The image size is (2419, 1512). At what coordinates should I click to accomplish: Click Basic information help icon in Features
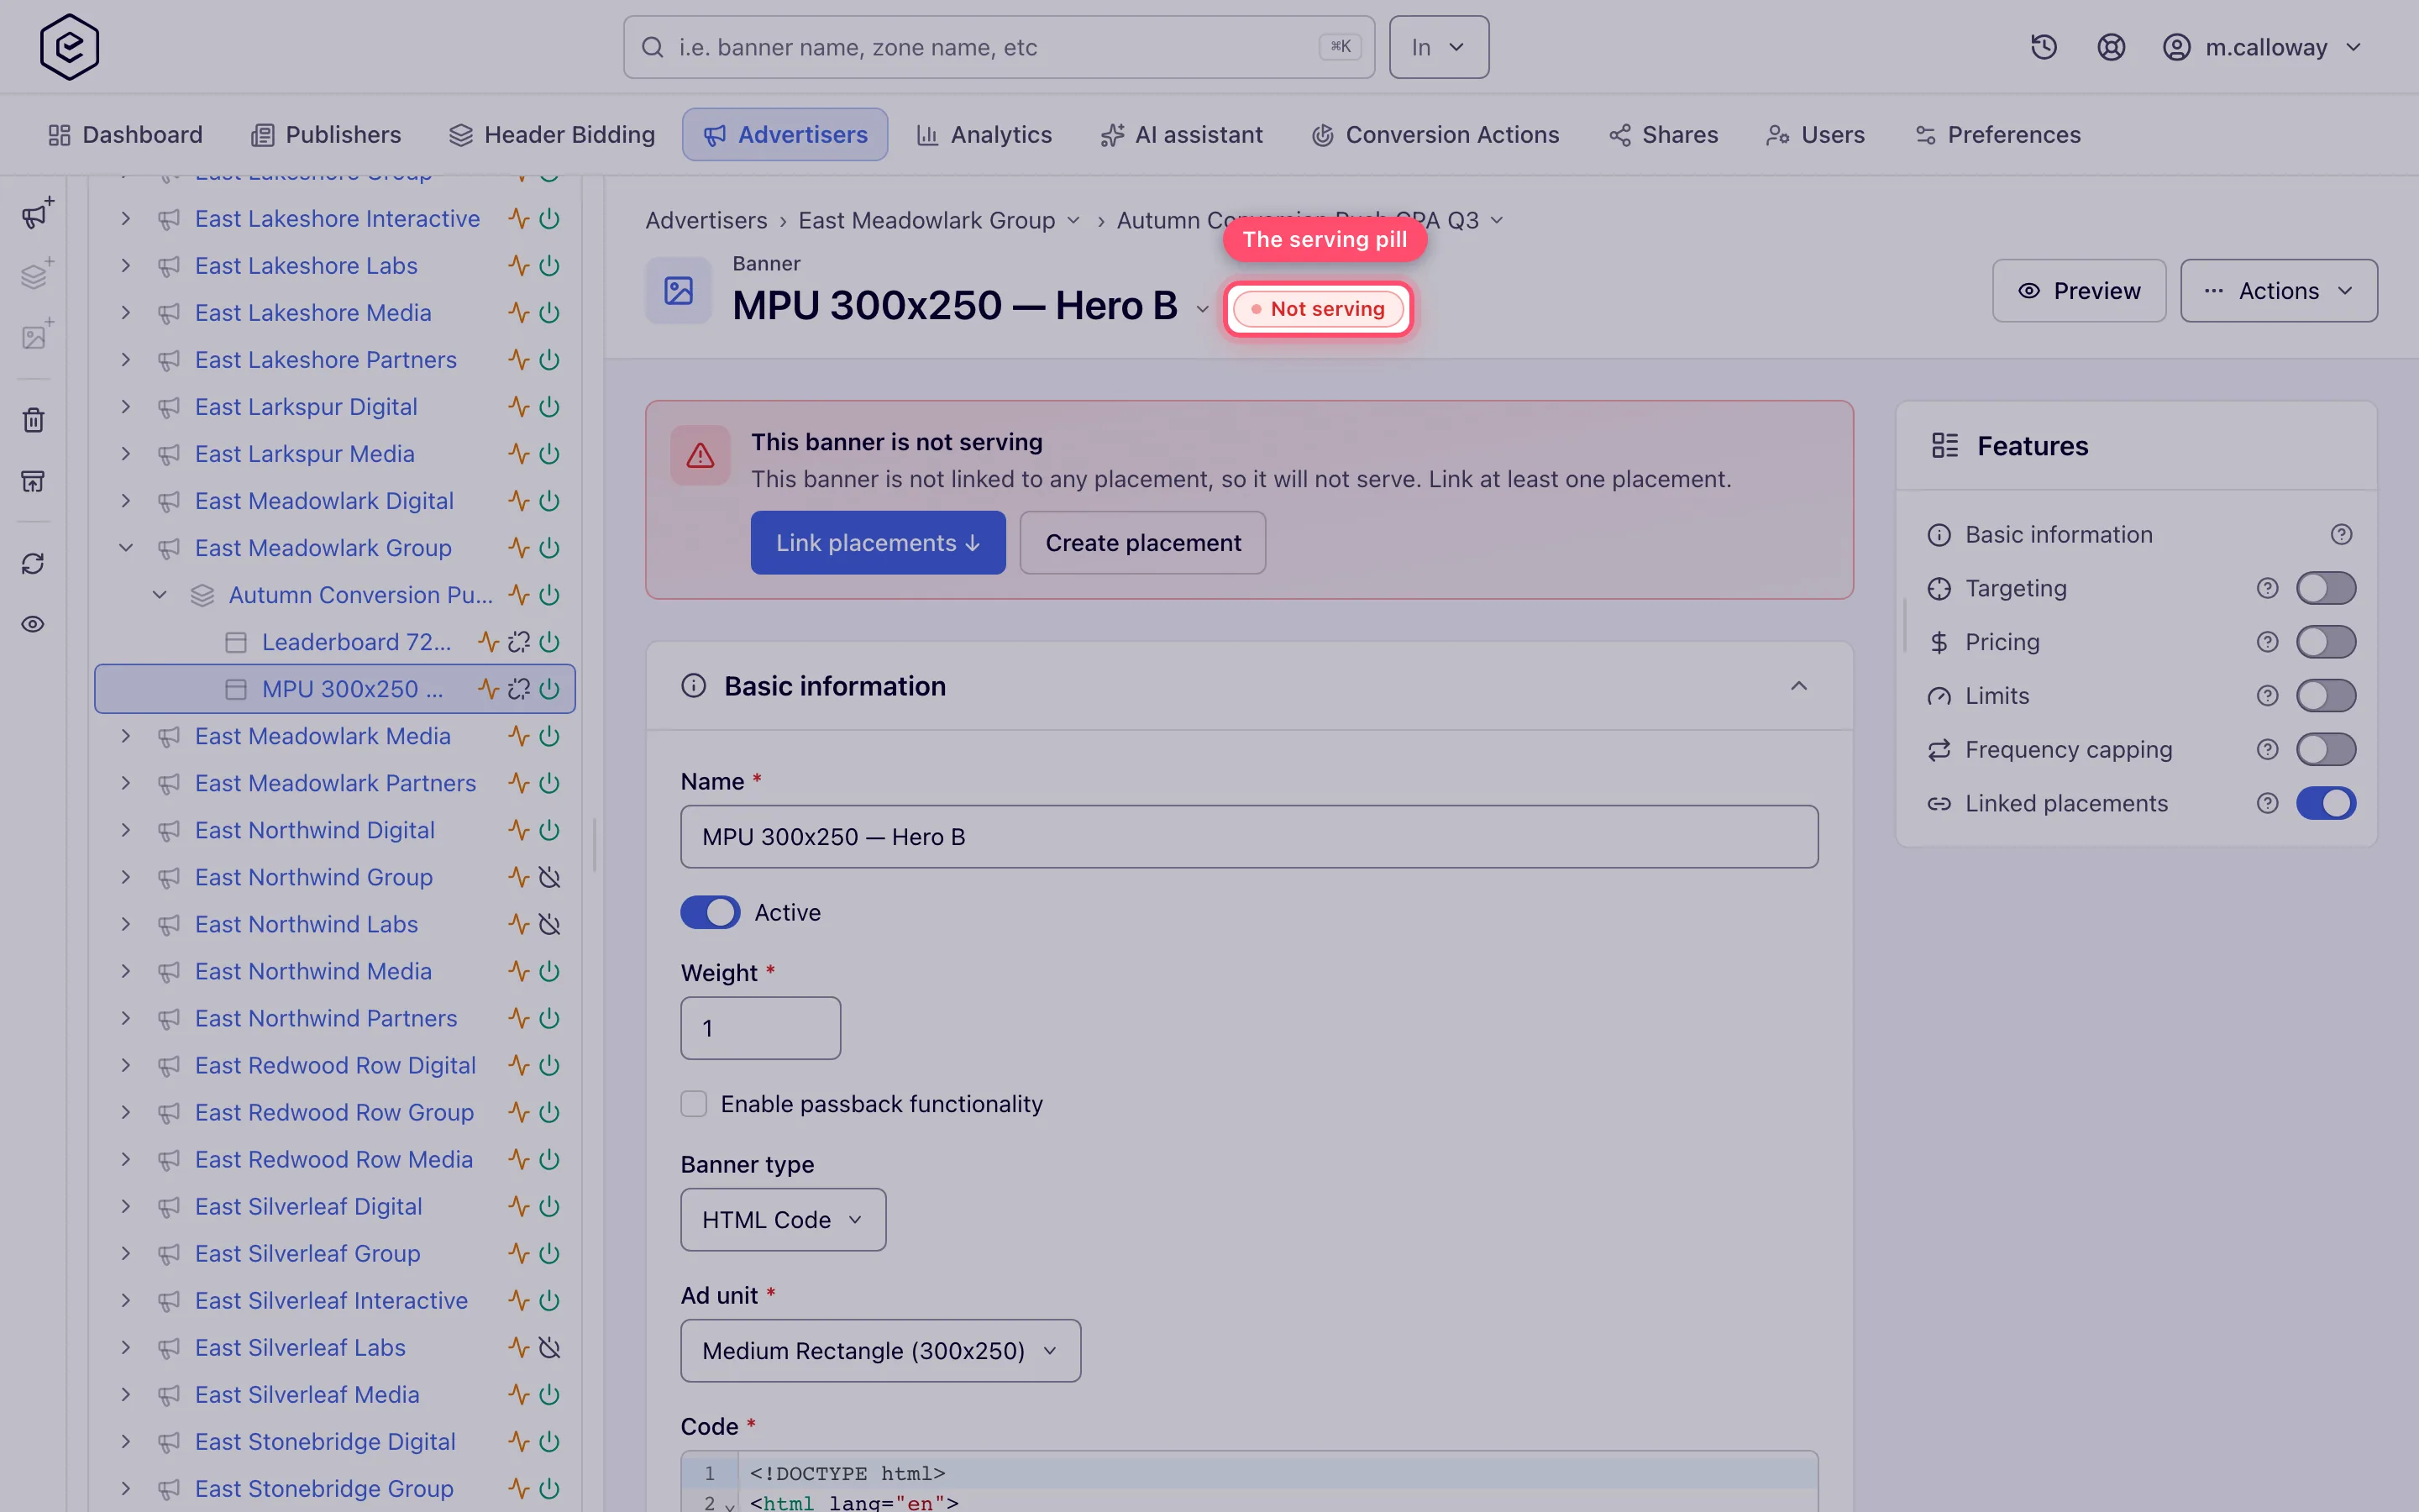[2341, 535]
